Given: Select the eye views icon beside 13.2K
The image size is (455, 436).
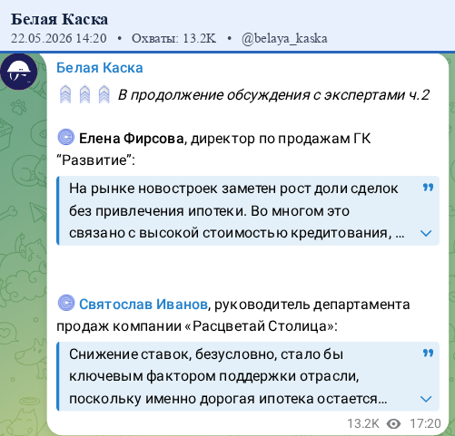Looking at the screenshot, I should (x=393, y=423).
